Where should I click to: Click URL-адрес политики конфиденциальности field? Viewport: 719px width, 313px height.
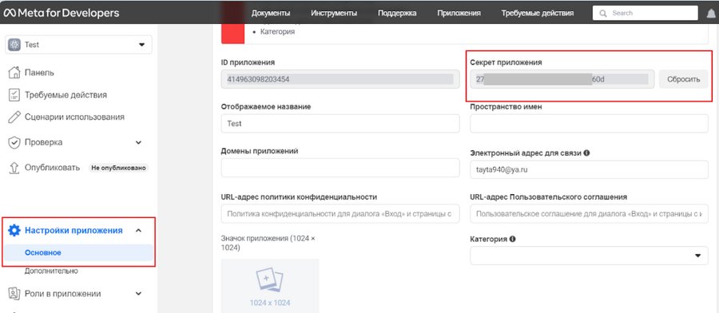pos(340,213)
